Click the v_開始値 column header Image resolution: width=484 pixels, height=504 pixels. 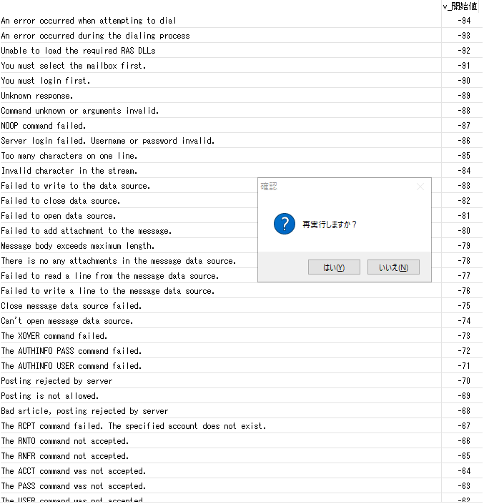click(460, 6)
